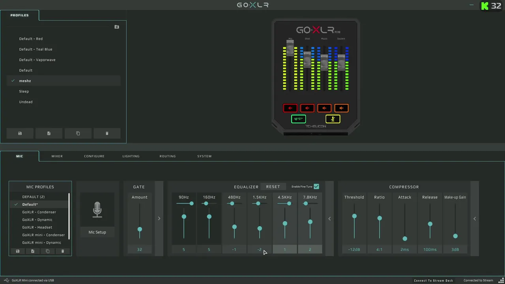Click the device's Mic channel fader knob
The image size is (505, 284).
(290, 48)
